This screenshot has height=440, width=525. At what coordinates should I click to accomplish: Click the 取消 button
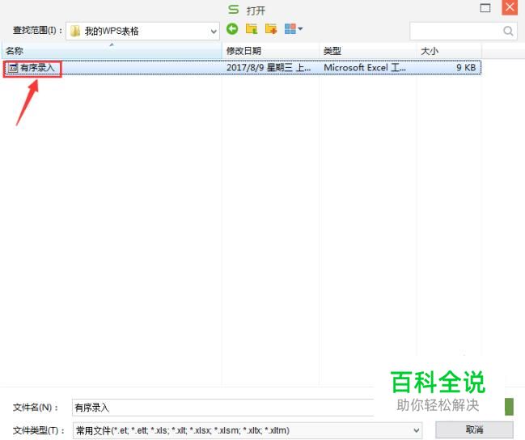[474, 429]
